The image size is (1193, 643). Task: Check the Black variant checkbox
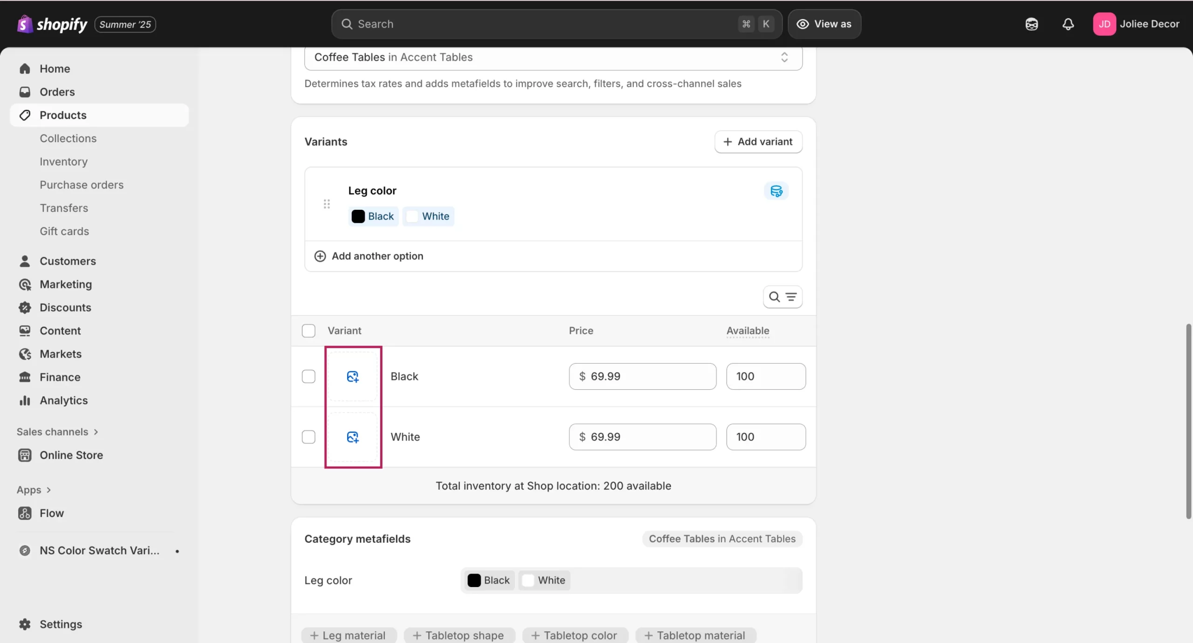[x=309, y=376]
